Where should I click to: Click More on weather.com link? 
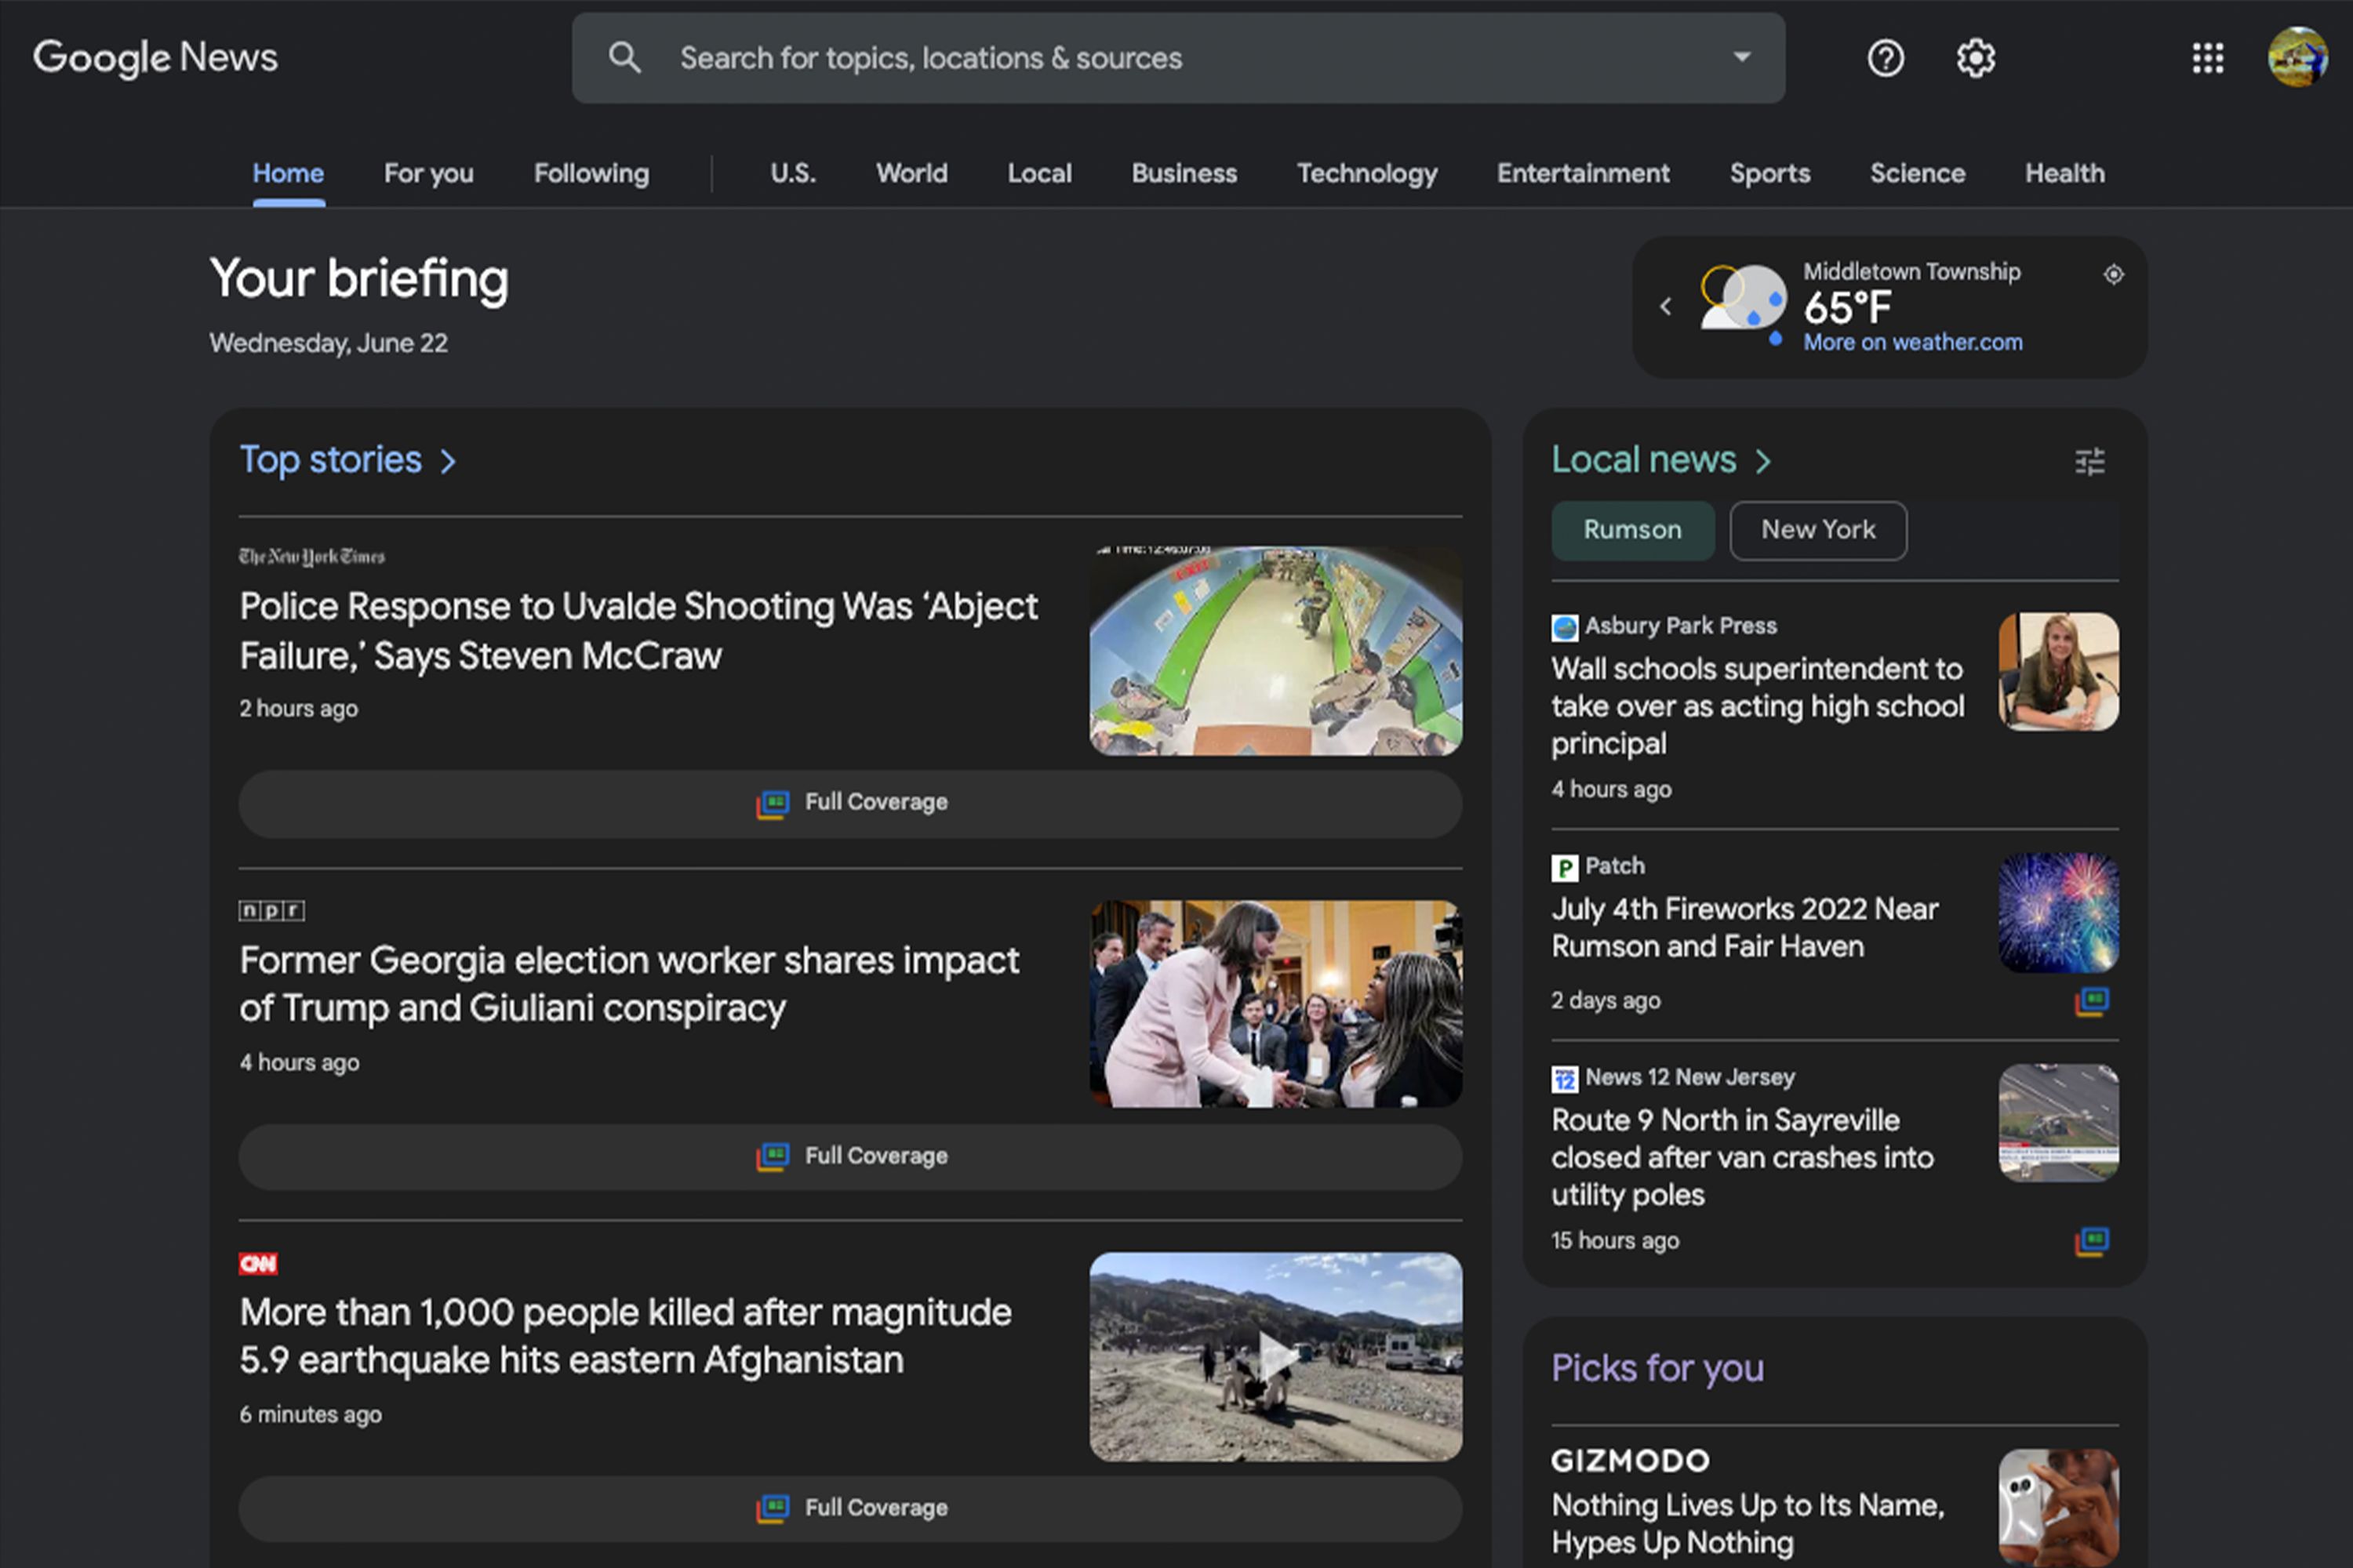(1912, 341)
